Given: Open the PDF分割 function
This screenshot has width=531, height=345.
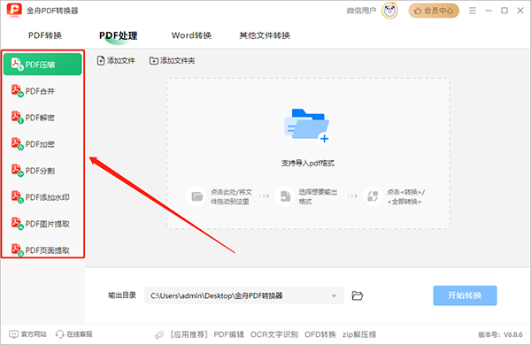Looking at the screenshot, I should [42, 171].
